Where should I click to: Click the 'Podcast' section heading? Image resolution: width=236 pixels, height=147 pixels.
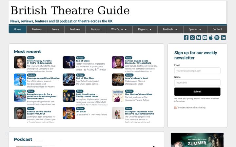(23, 139)
